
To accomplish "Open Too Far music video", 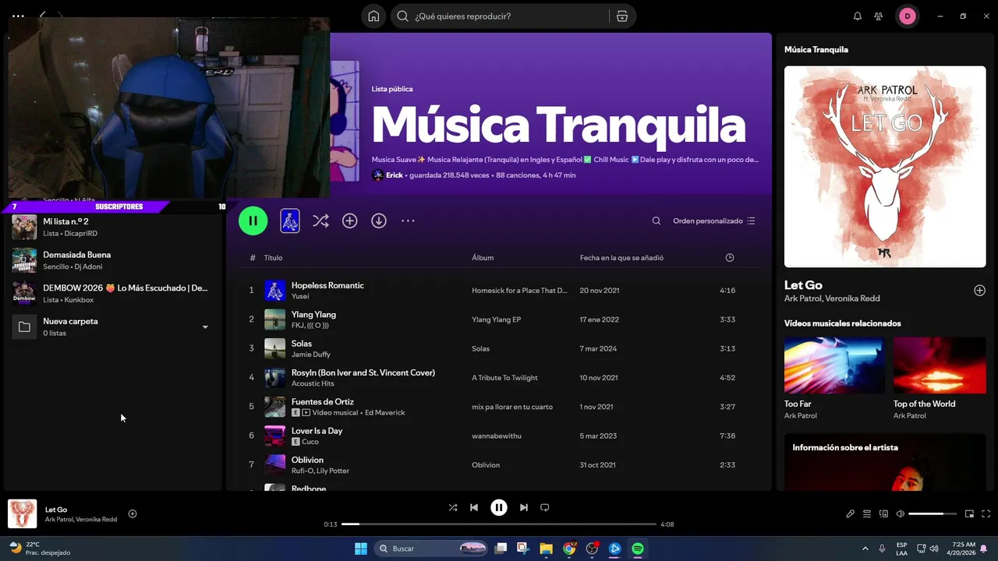I will [x=834, y=365].
